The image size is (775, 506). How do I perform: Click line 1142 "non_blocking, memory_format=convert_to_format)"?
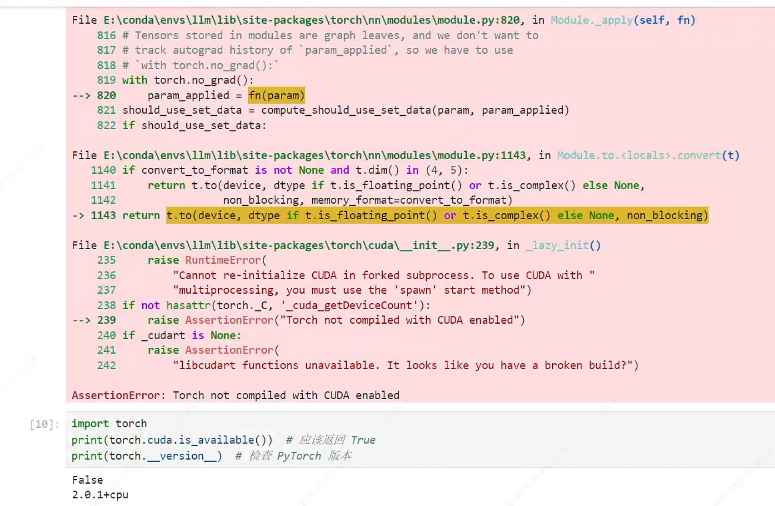point(368,200)
